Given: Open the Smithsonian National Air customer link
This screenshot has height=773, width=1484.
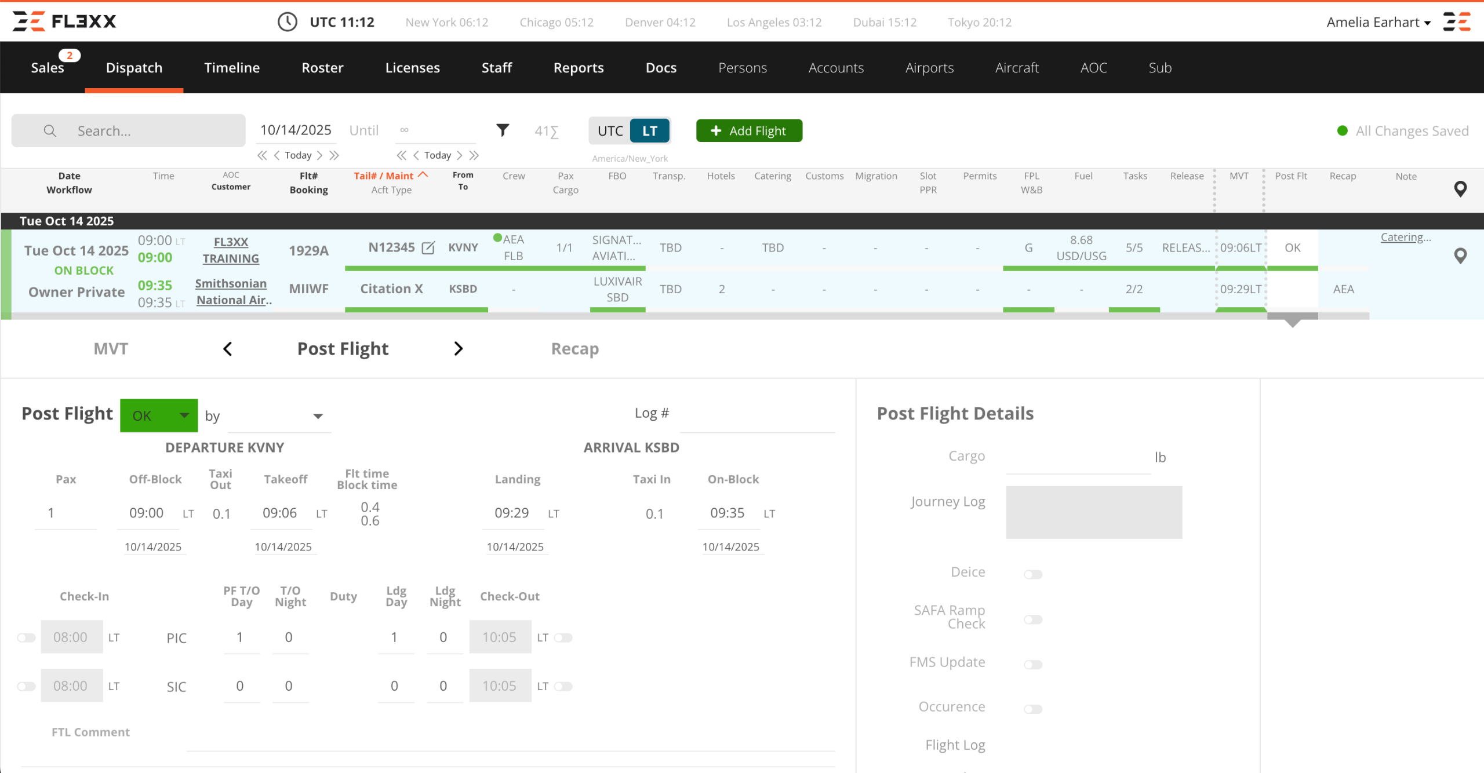Looking at the screenshot, I should click(231, 291).
